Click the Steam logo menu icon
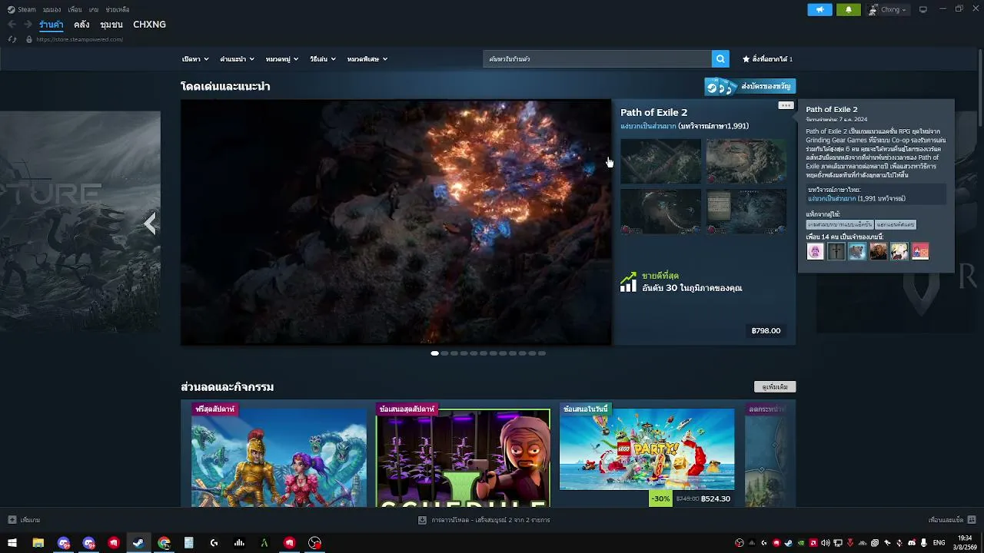The width and height of the screenshot is (984, 553). (x=12, y=9)
